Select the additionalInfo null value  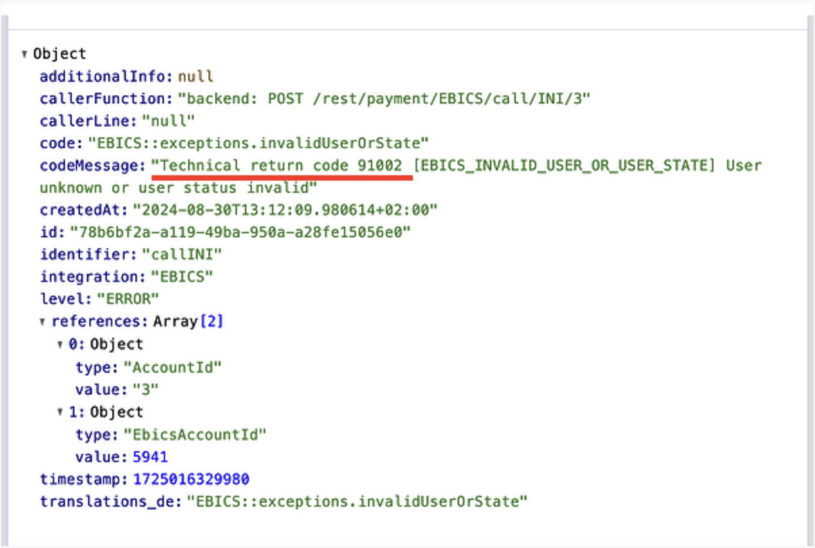click(x=195, y=76)
